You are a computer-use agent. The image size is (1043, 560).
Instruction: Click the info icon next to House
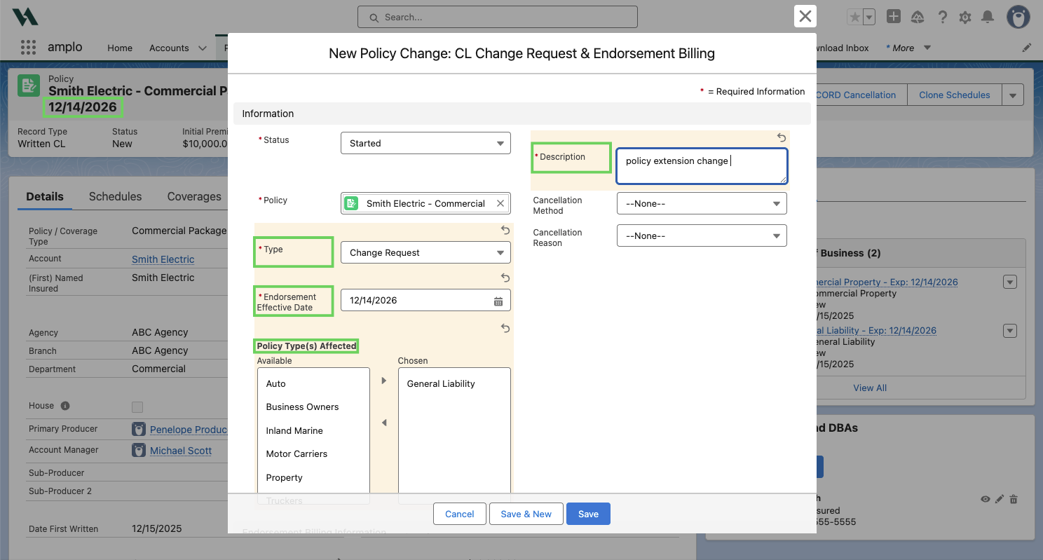[65, 406]
